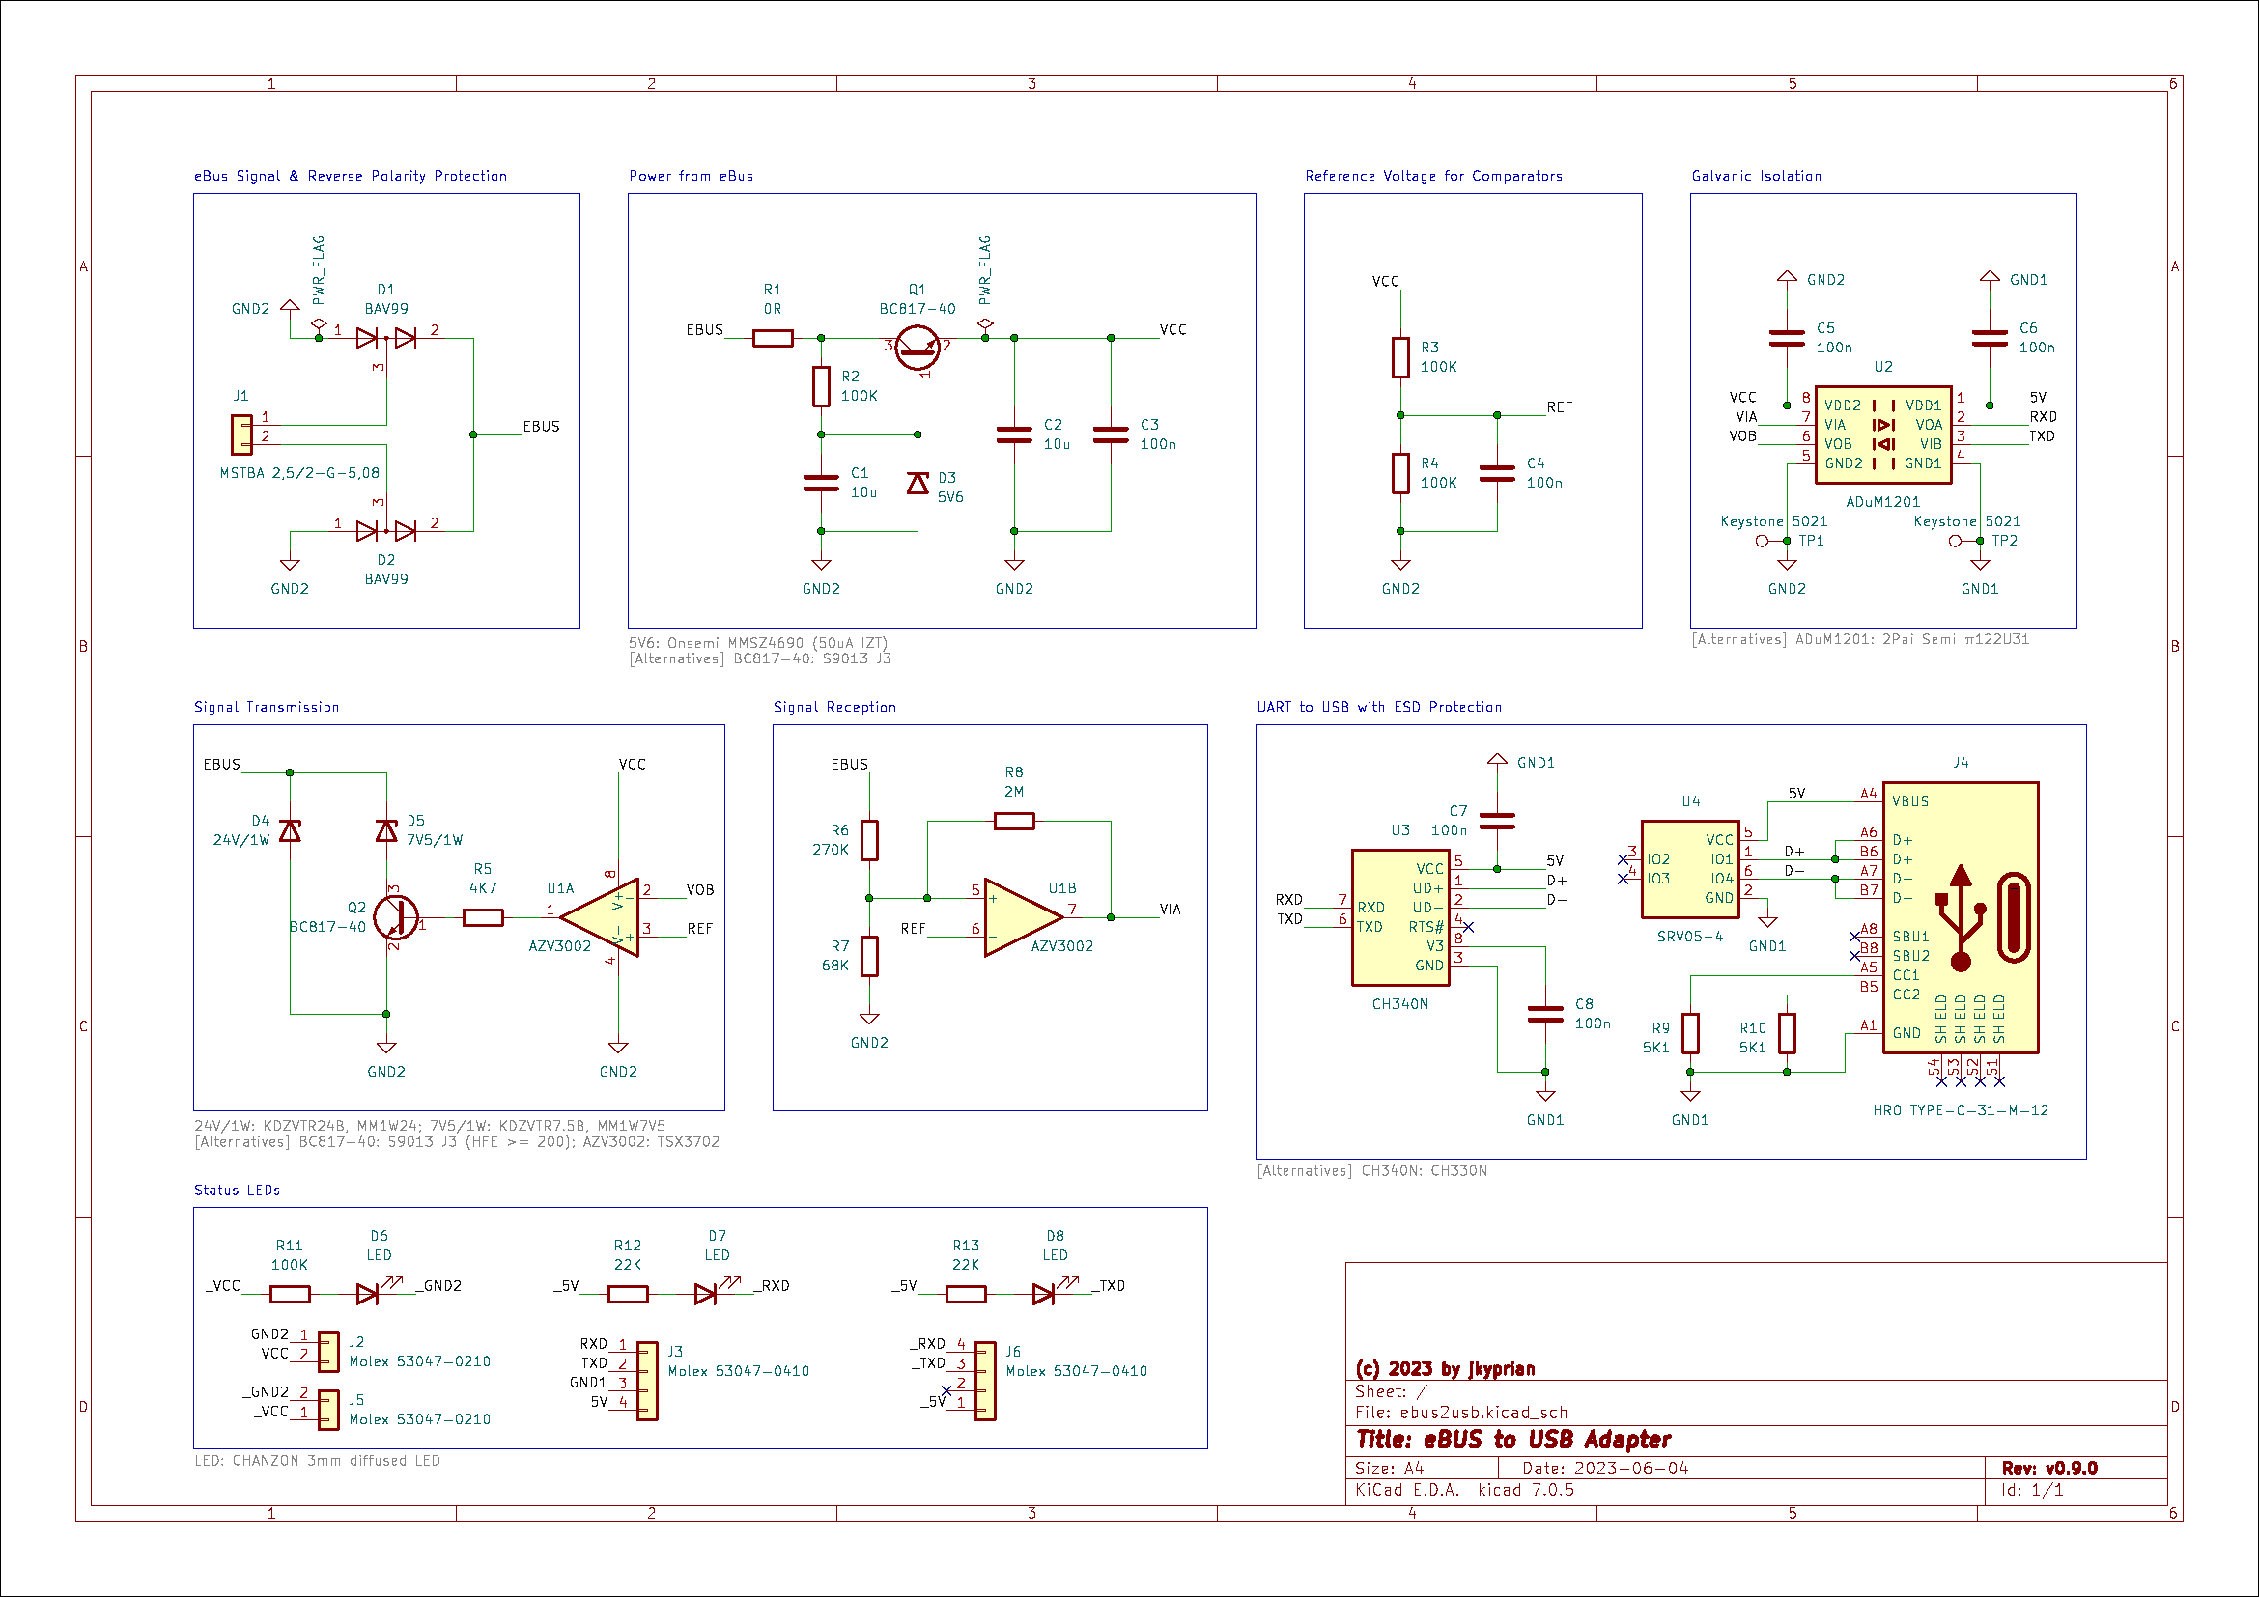Select the U1A AZV3002 comparator triangle
2259x1597 pixels.
(599, 917)
